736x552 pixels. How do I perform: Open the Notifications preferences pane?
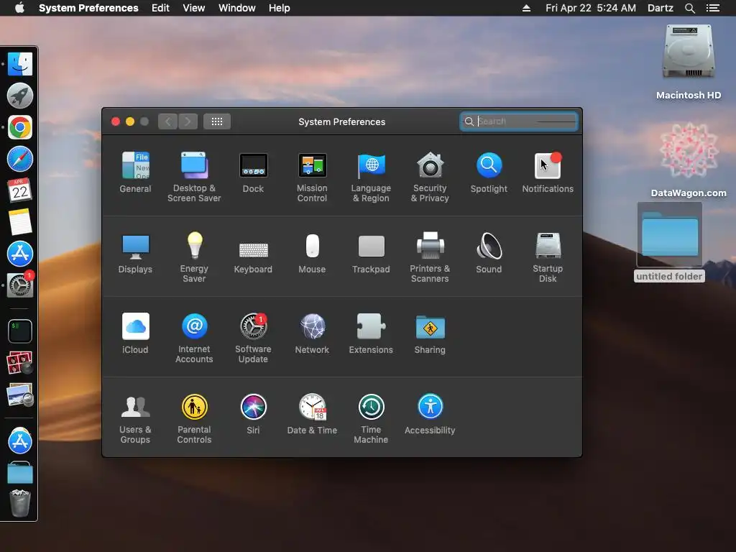click(548, 172)
